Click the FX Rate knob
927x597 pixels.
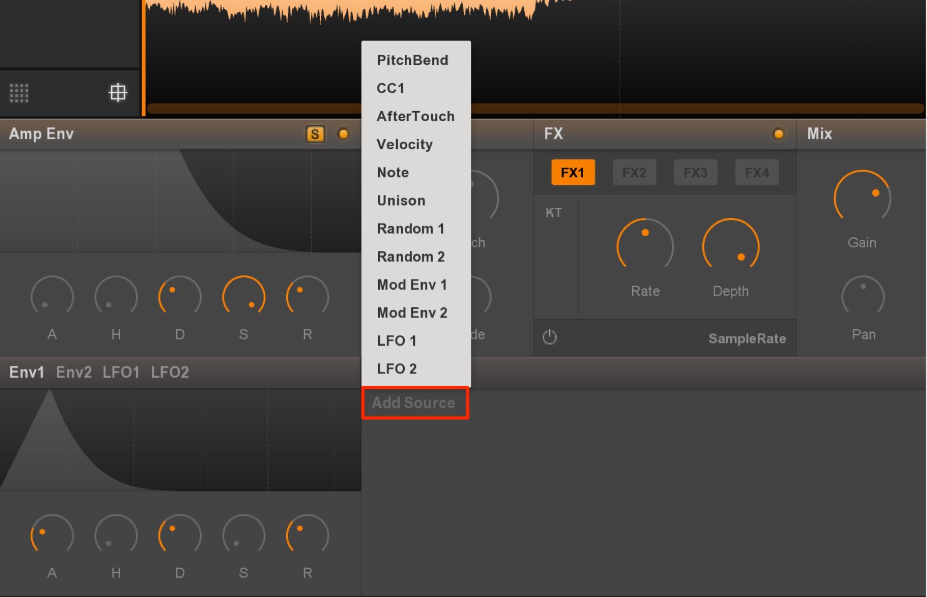click(645, 246)
